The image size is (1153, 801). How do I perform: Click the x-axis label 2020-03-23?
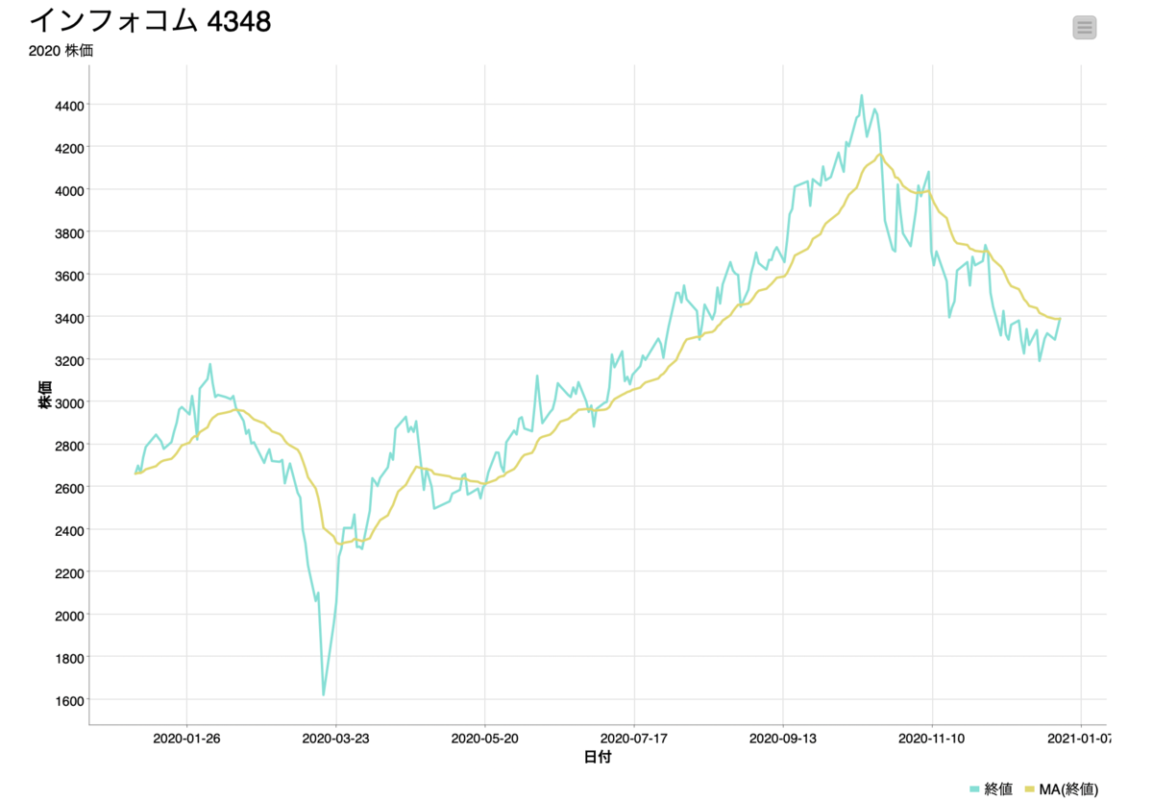click(x=336, y=739)
